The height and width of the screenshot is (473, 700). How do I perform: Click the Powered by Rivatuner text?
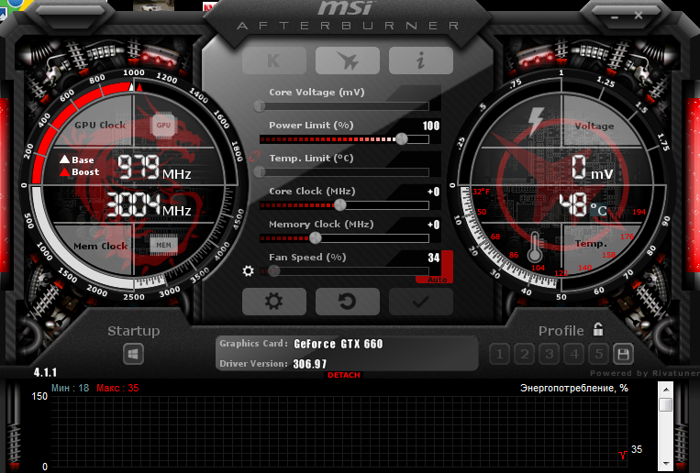[645, 373]
